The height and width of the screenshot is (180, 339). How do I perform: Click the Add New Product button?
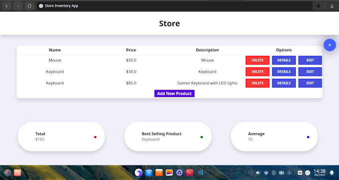(174, 93)
